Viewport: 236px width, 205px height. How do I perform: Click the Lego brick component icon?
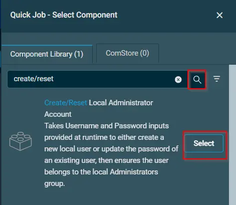(x=21, y=141)
